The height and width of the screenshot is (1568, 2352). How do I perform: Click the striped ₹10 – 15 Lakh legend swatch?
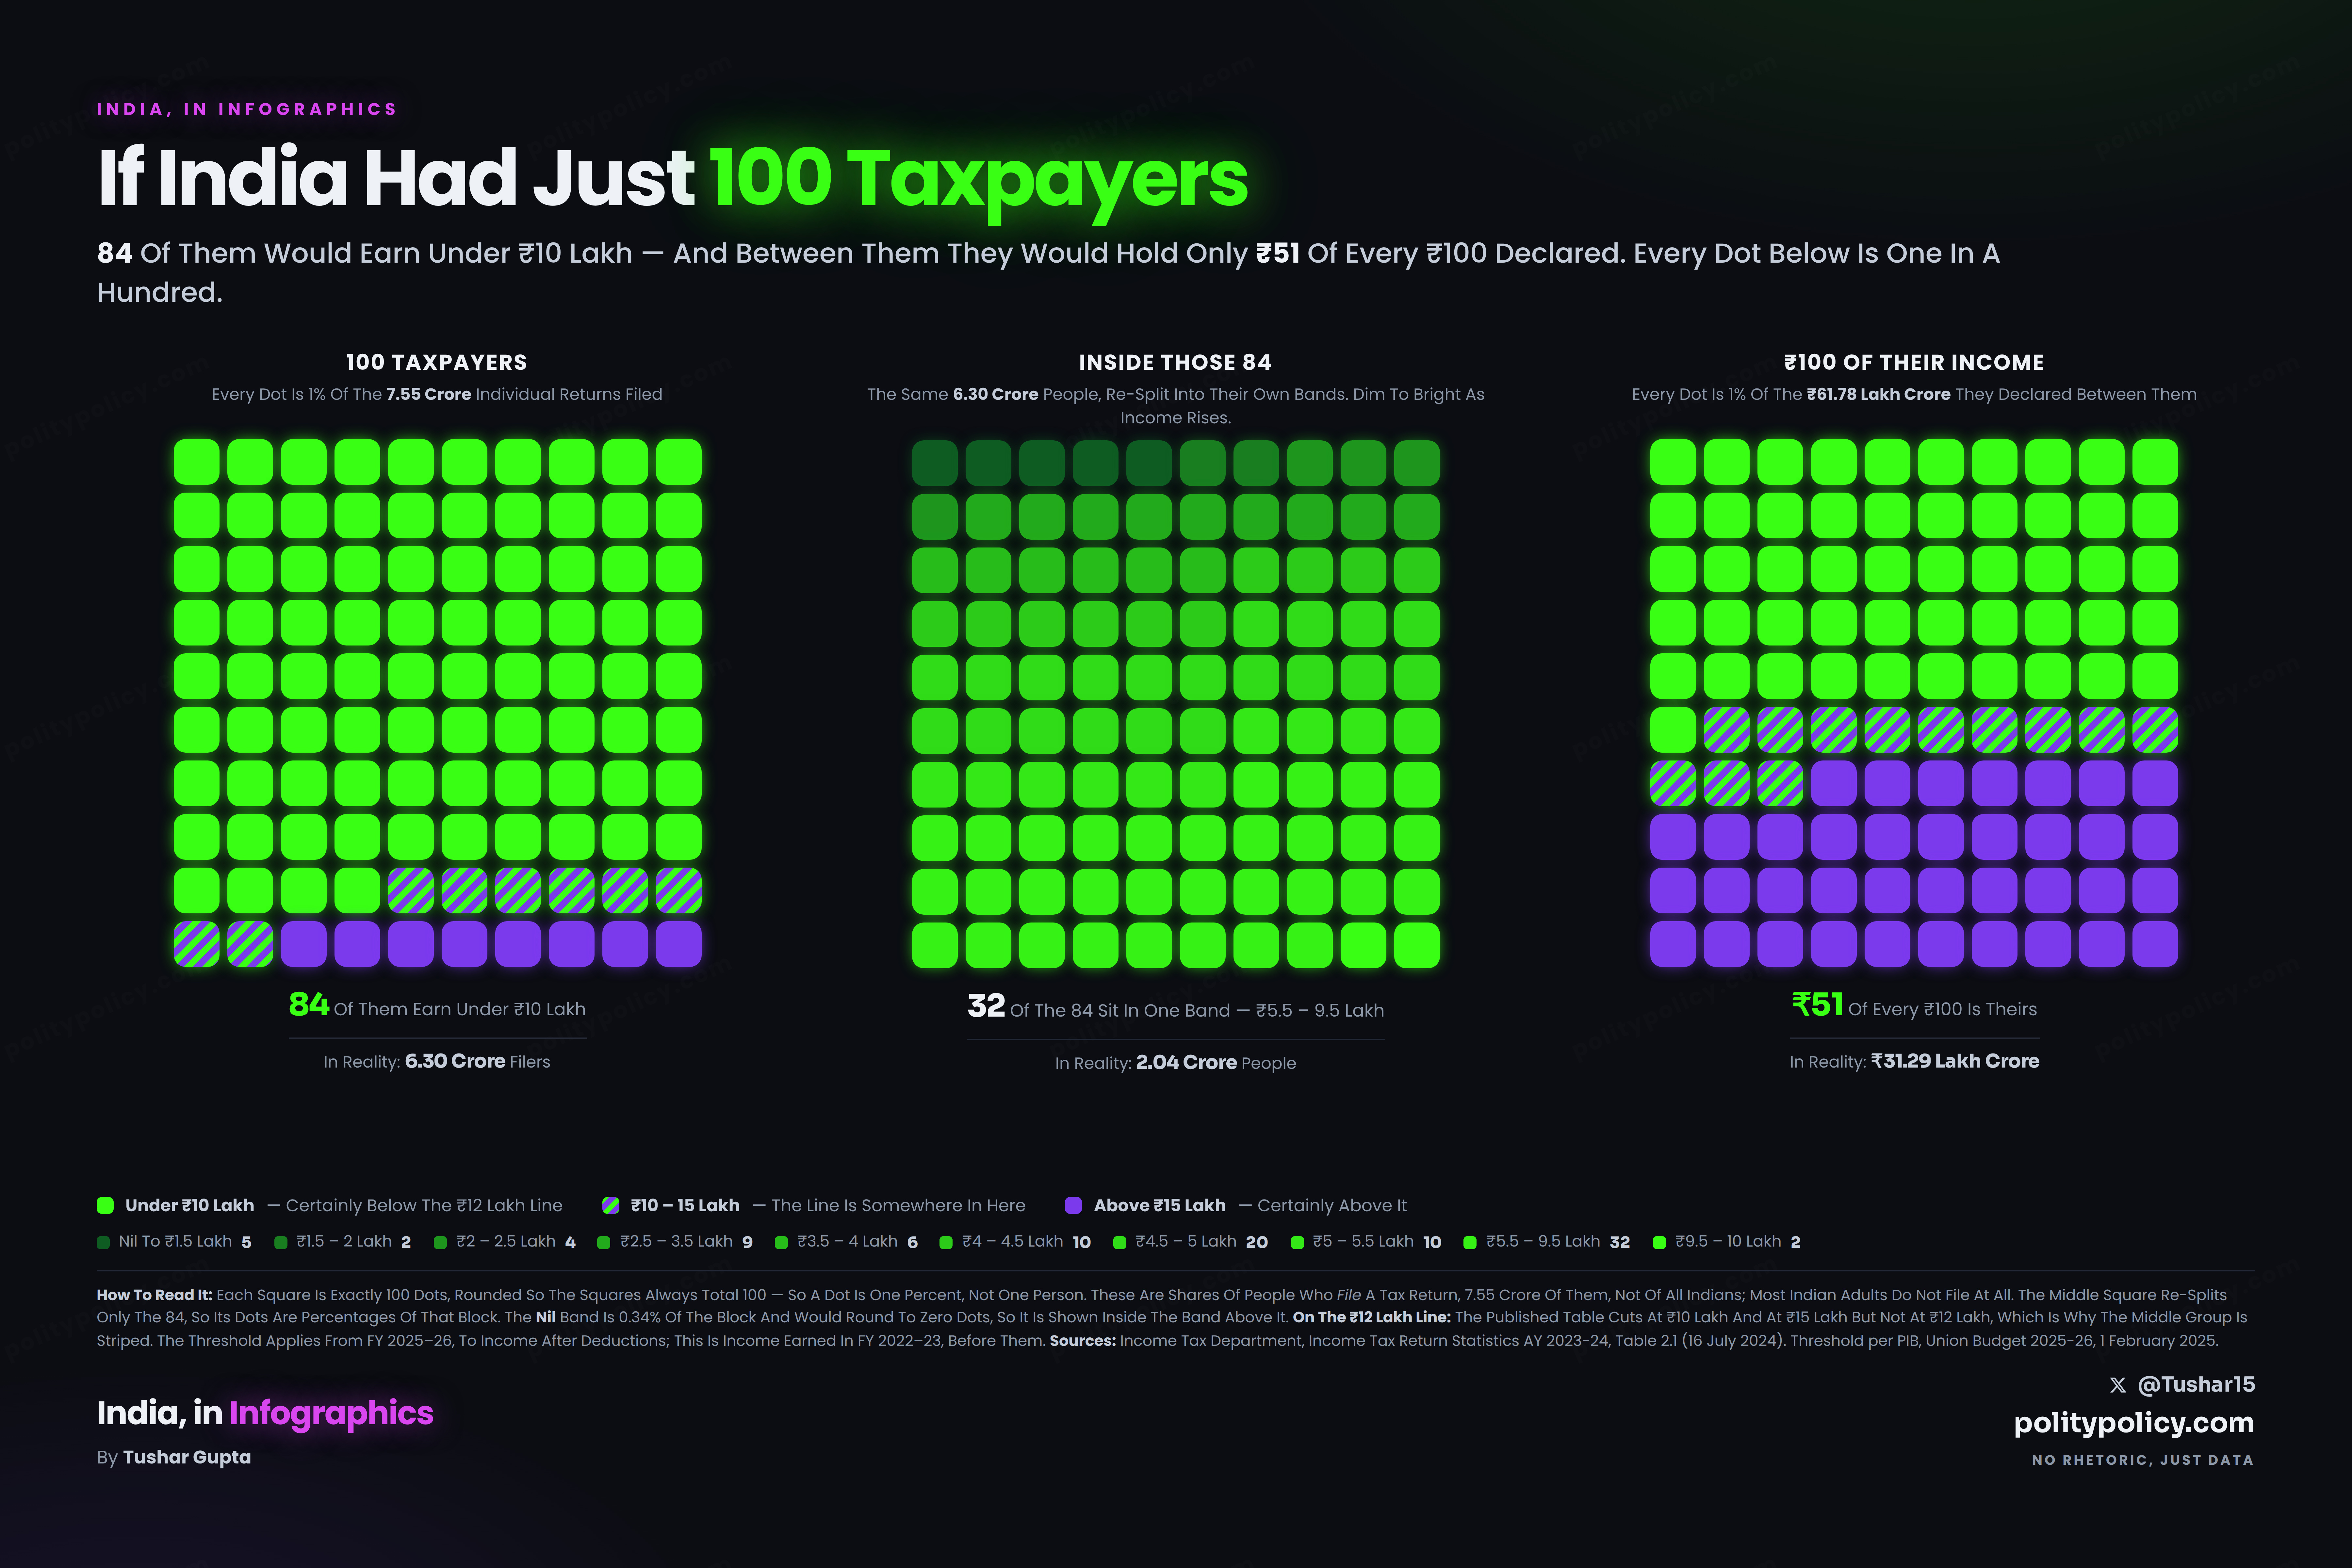[611, 1205]
